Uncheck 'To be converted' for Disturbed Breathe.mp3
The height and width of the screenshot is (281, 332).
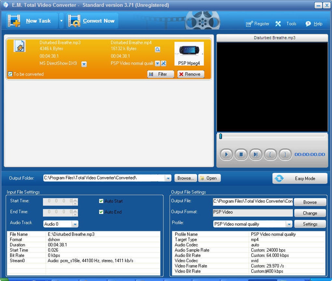click(10, 74)
